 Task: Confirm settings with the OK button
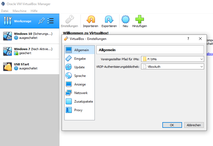172,125
